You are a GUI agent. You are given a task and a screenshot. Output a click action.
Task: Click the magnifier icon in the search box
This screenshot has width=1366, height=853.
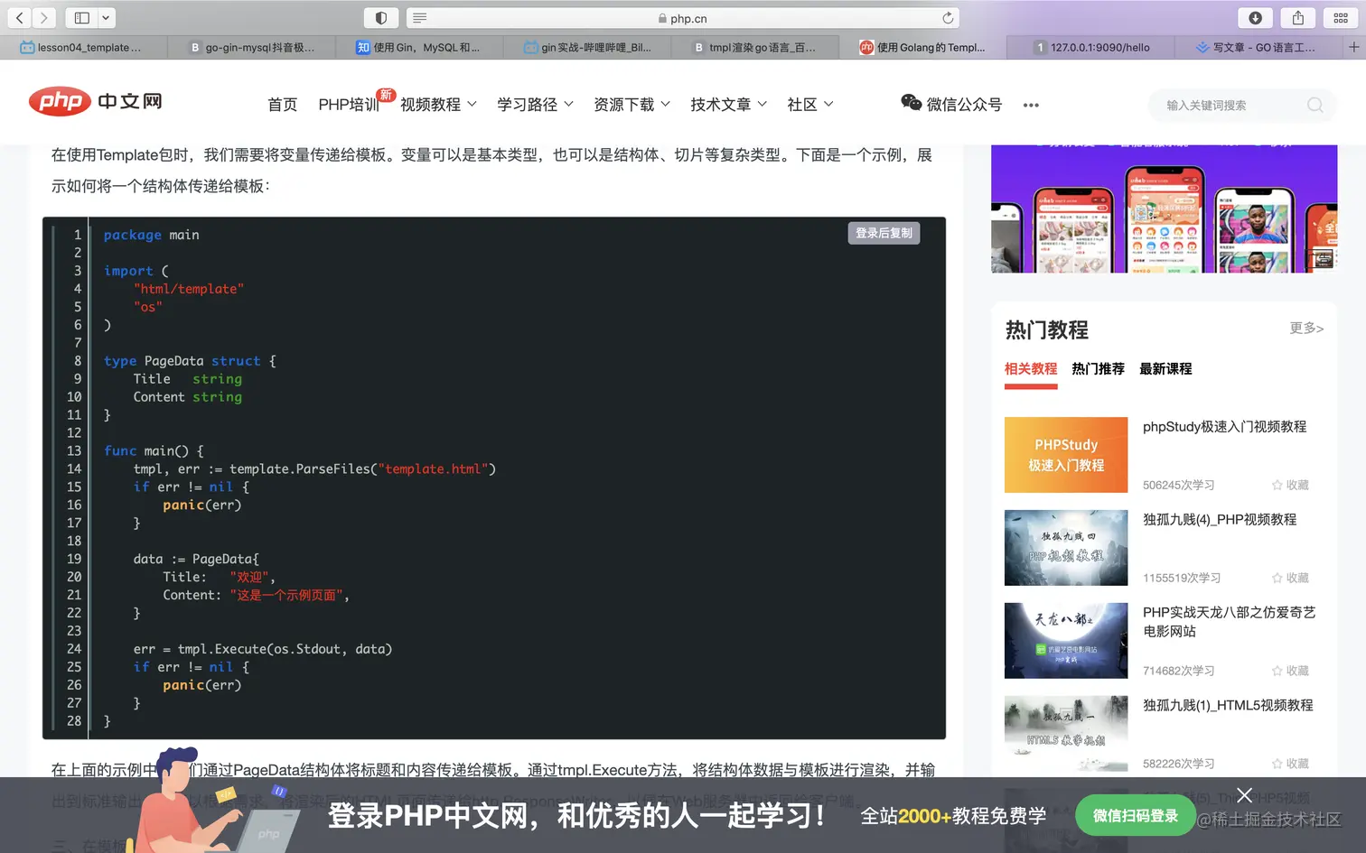(1315, 105)
